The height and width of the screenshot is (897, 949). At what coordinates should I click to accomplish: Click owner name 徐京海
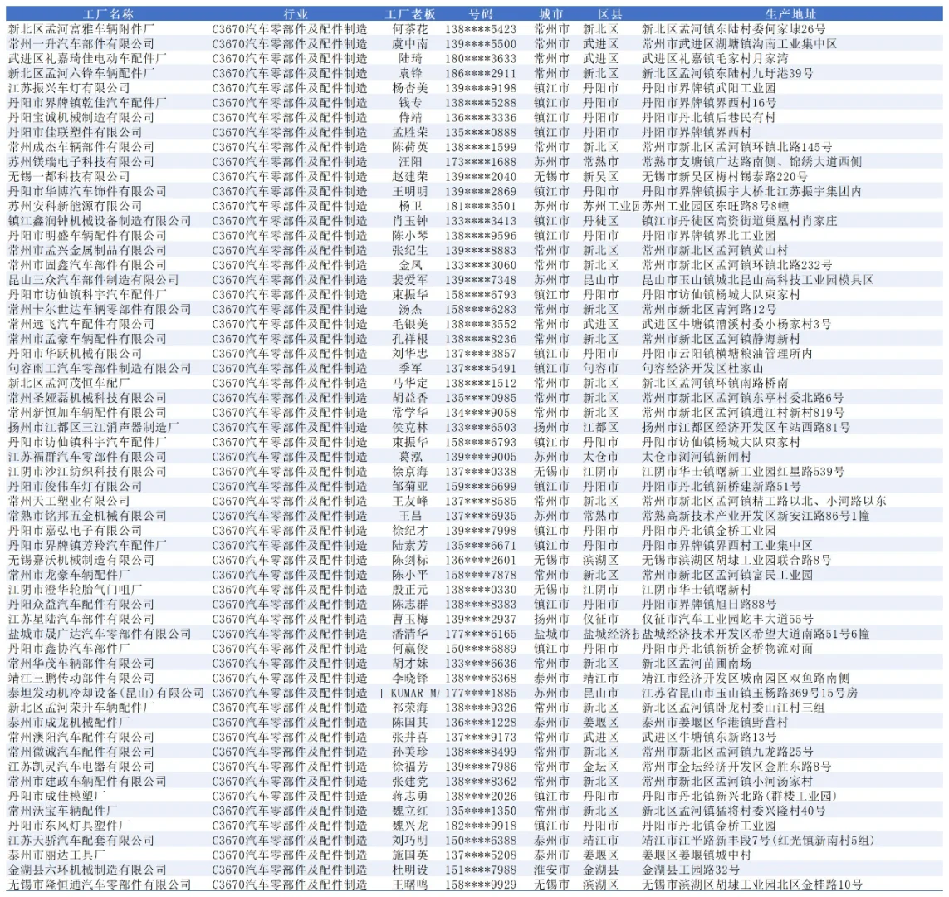(410, 472)
